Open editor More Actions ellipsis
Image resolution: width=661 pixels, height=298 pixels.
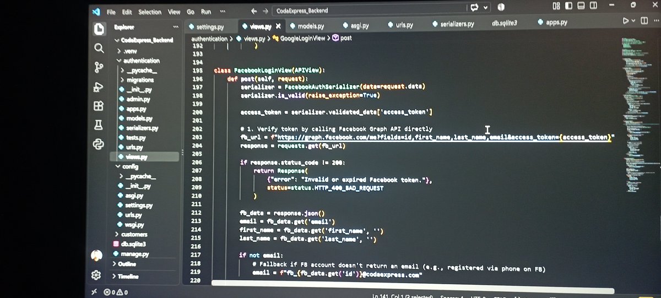(655, 21)
